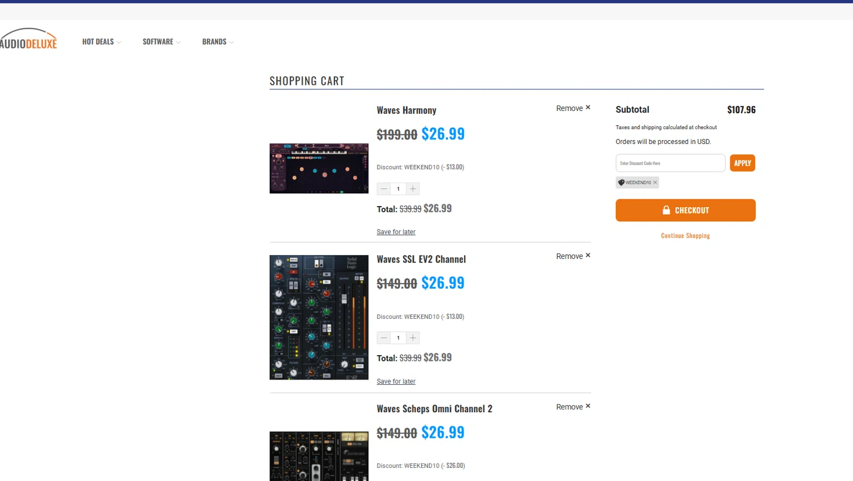Save Waves SSL EV2 Channel for later
Screen dimensions: 853x481
[396, 381]
